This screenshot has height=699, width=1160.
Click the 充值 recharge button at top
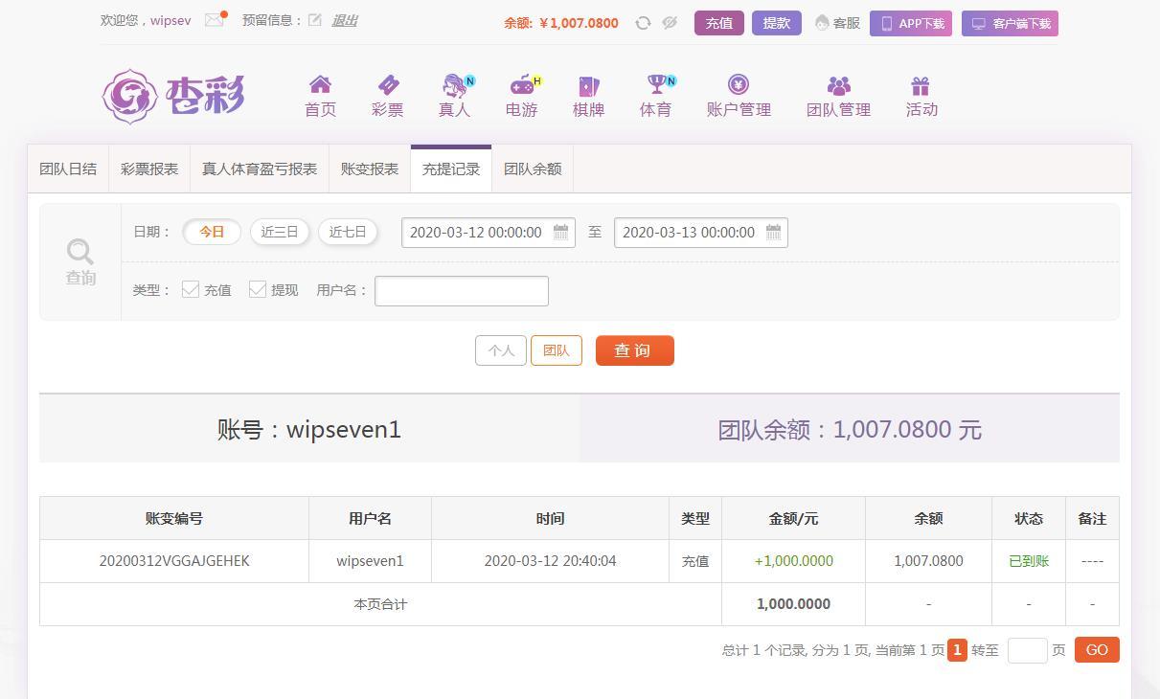click(x=719, y=23)
